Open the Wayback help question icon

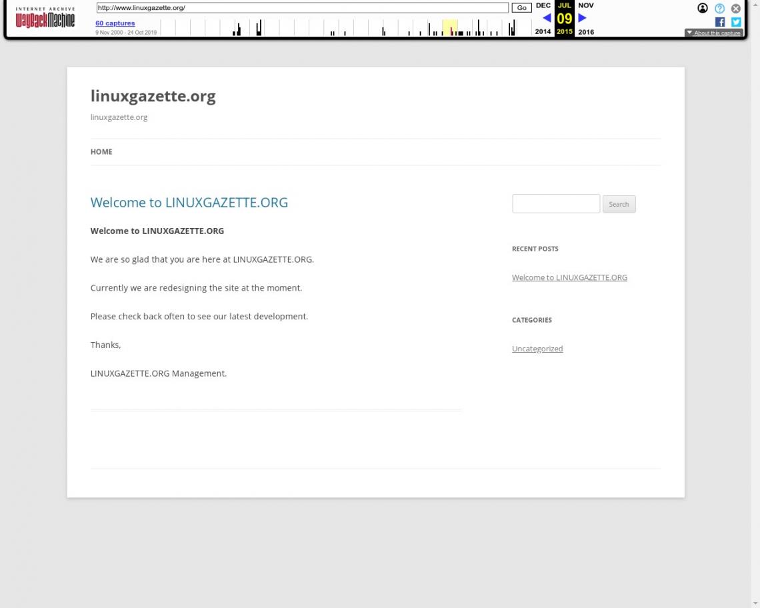click(x=719, y=8)
